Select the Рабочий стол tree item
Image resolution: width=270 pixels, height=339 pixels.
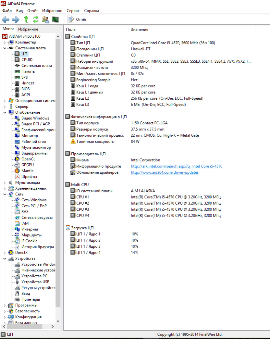pos(34,141)
